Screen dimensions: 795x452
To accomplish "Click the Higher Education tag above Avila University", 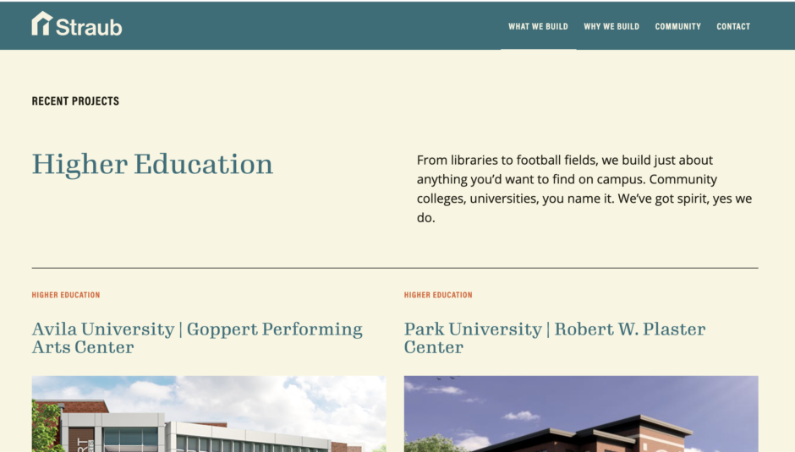I will click(66, 295).
